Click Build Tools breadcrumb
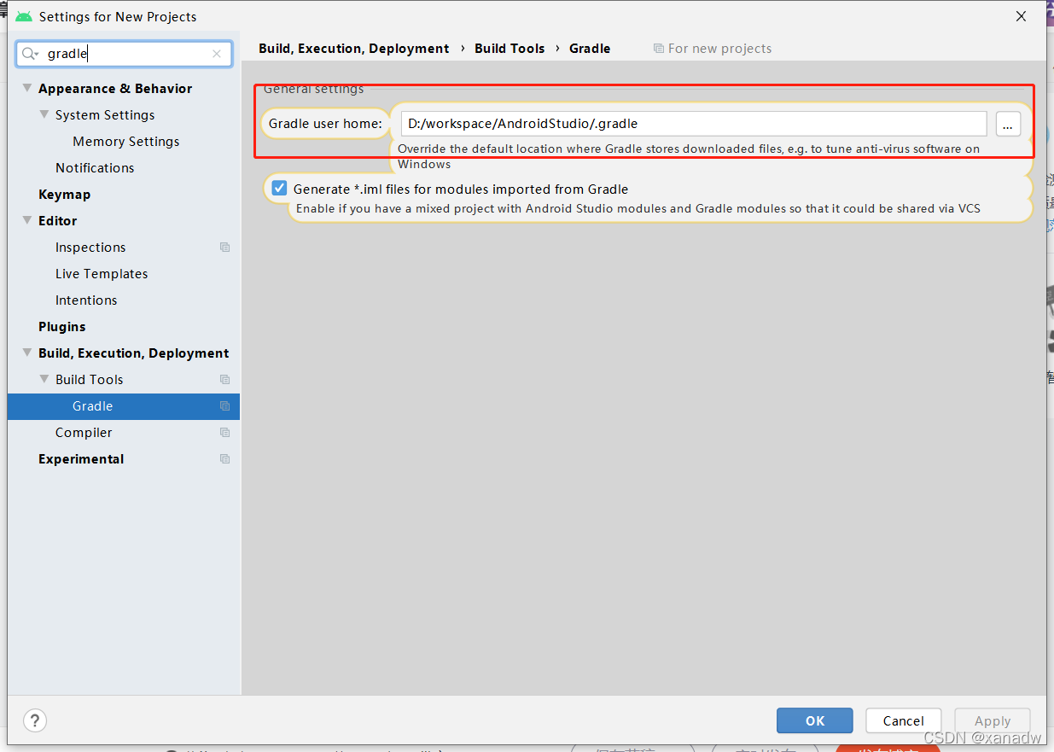Screen dimensions: 1054x752 (x=510, y=49)
